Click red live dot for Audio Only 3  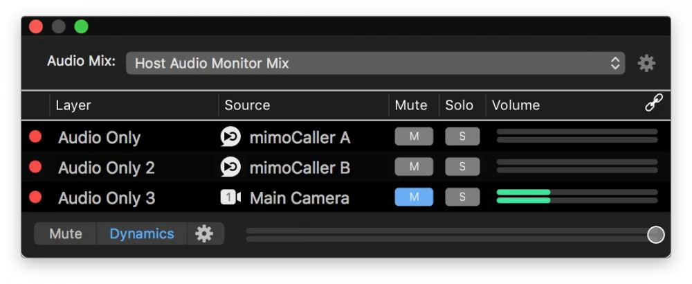pos(35,197)
